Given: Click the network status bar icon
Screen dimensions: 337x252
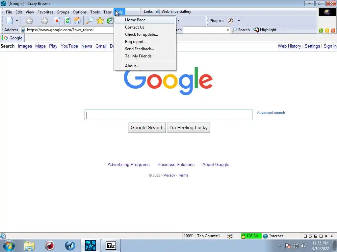Looking at the screenshot, I should point(229,236).
